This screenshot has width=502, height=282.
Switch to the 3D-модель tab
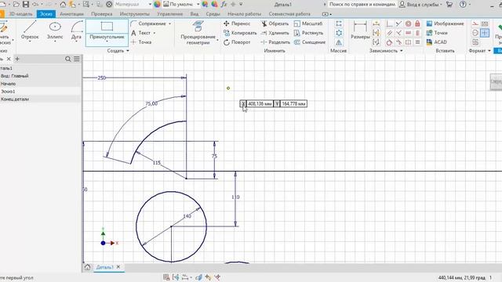20,14
